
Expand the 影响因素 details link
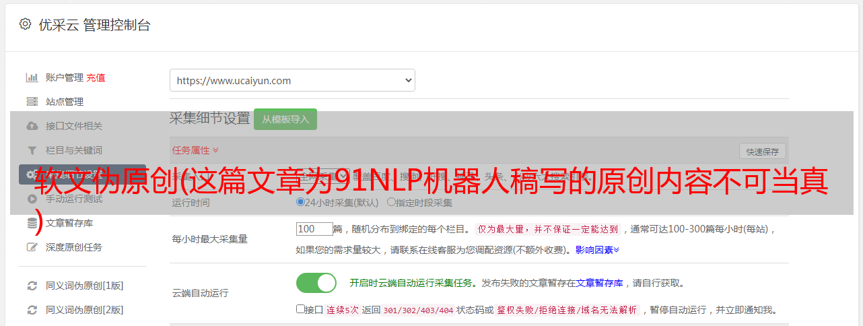[x=597, y=250]
